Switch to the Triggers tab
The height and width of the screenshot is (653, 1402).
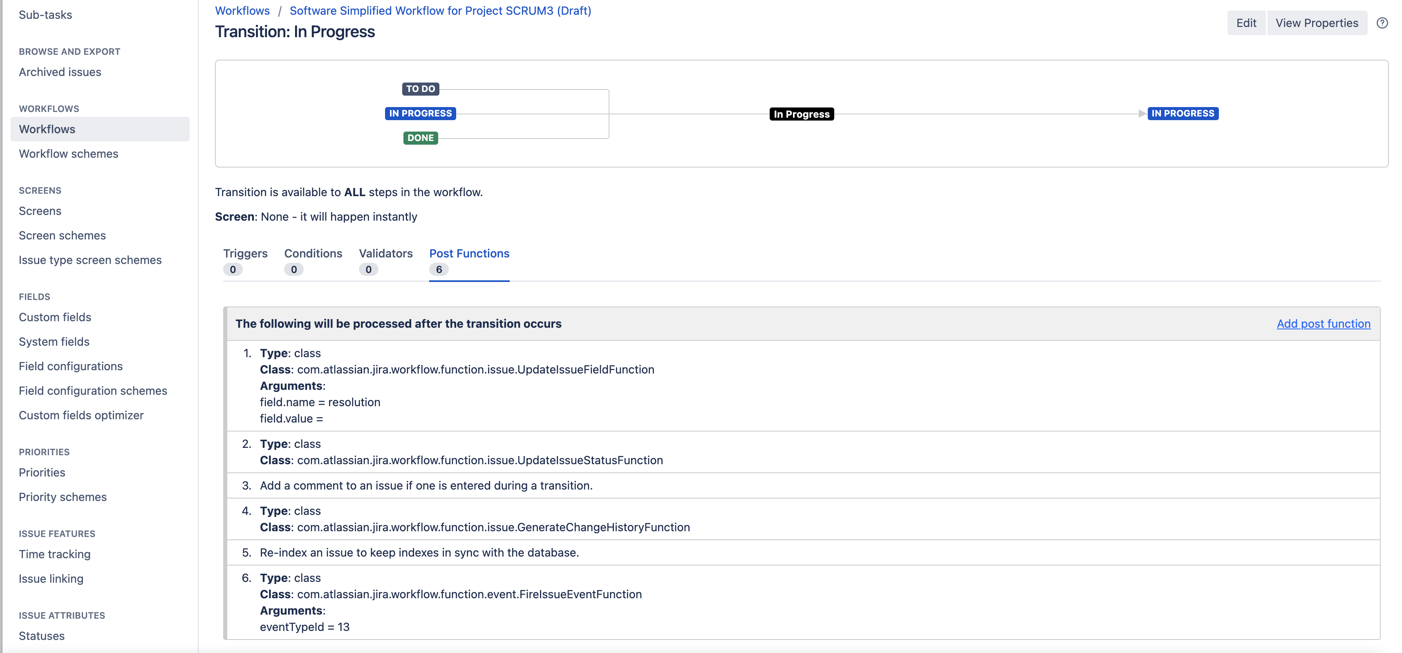pyautogui.click(x=245, y=254)
